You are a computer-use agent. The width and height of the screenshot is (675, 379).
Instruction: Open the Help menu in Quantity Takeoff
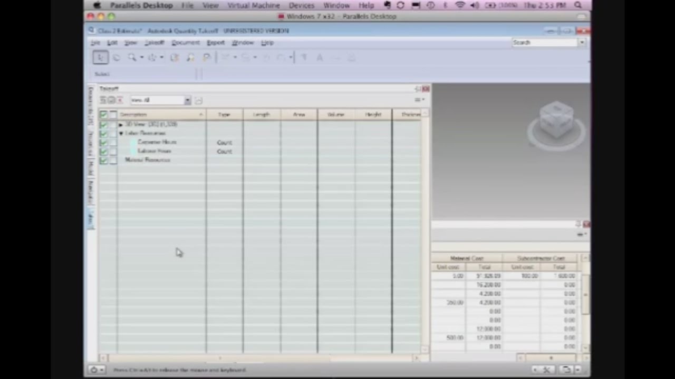tap(267, 43)
